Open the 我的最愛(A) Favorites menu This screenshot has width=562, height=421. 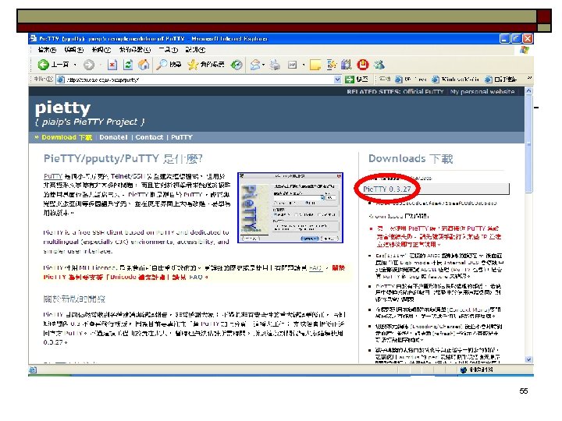point(135,50)
